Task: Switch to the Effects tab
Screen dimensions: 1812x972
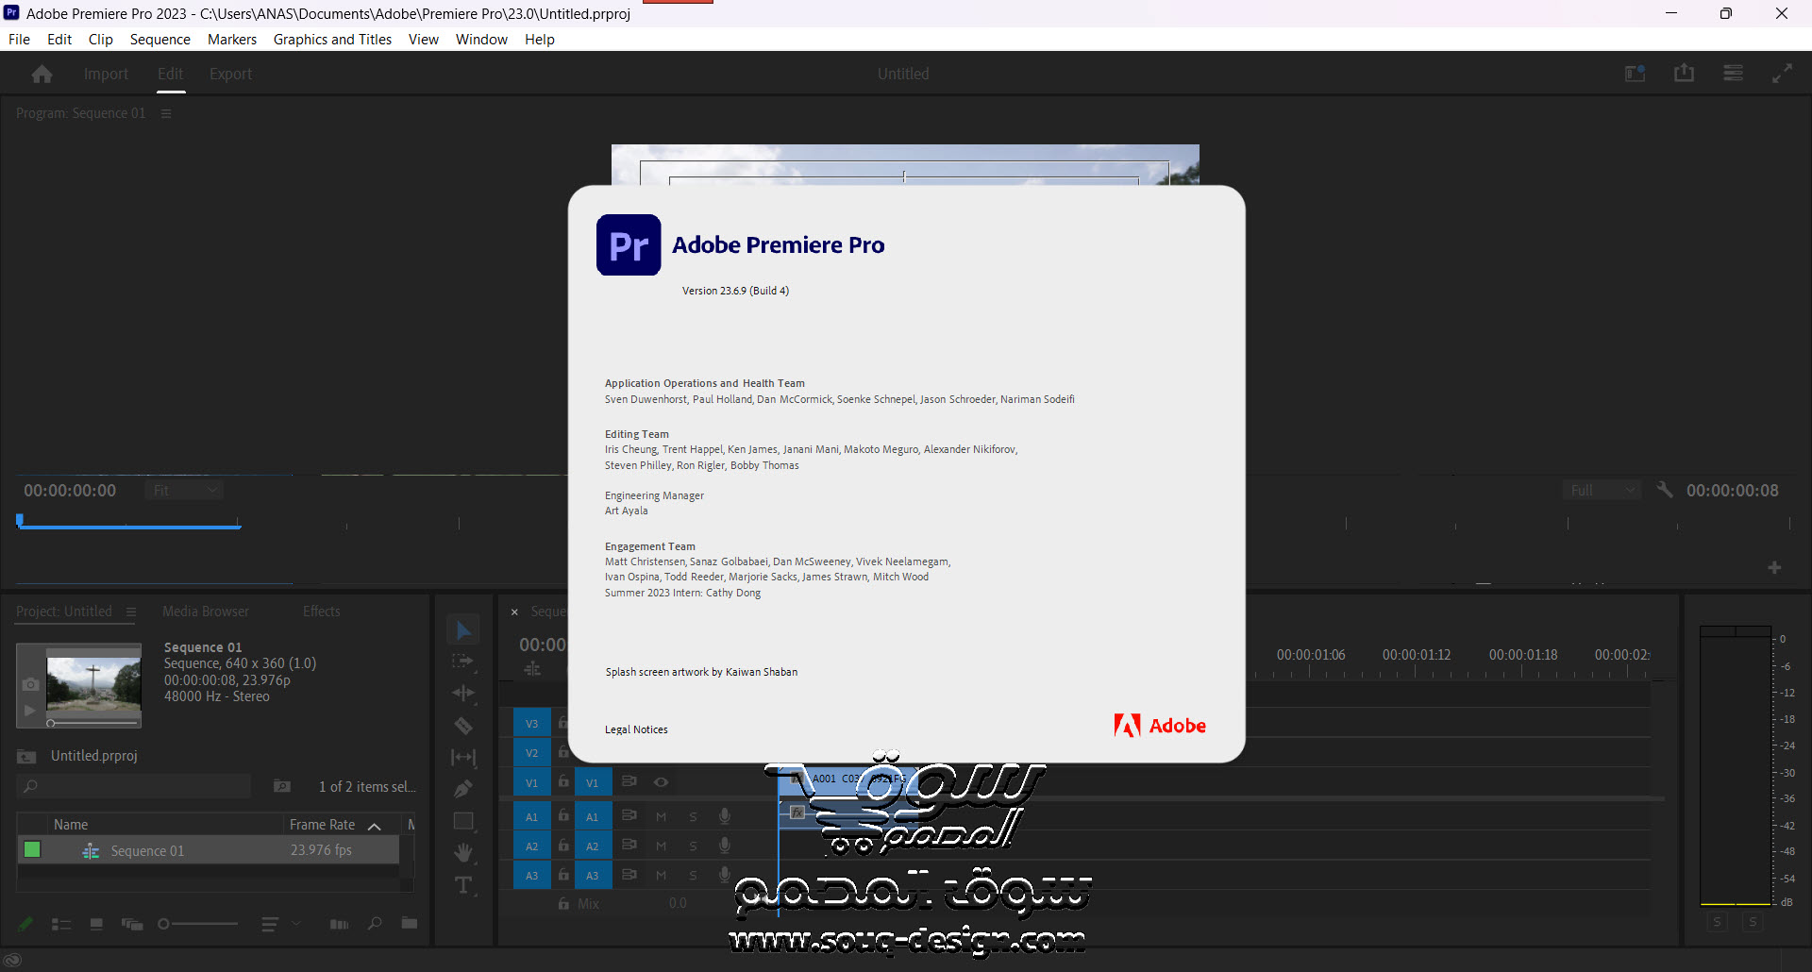Action: pos(321,612)
